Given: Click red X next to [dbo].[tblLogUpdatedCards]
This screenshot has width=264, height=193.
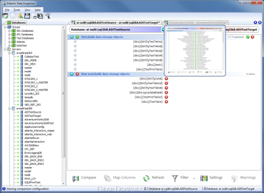Looking at the screenshot, I should pos(167,93).
